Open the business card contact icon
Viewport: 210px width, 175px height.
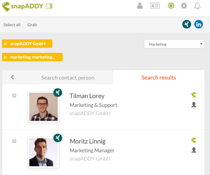(x=155, y=6)
